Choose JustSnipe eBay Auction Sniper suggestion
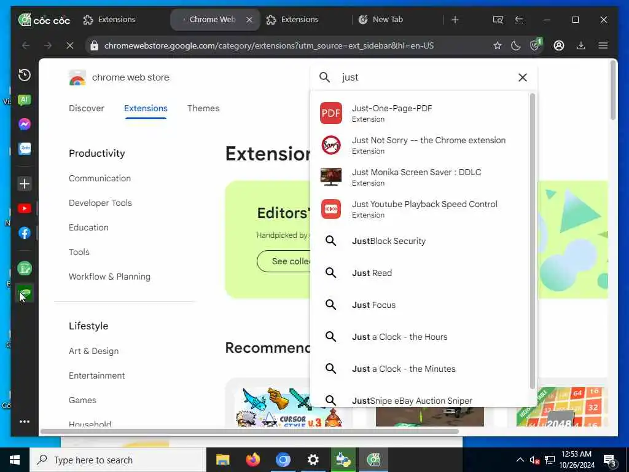Image resolution: width=629 pixels, height=472 pixels. [420, 399]
